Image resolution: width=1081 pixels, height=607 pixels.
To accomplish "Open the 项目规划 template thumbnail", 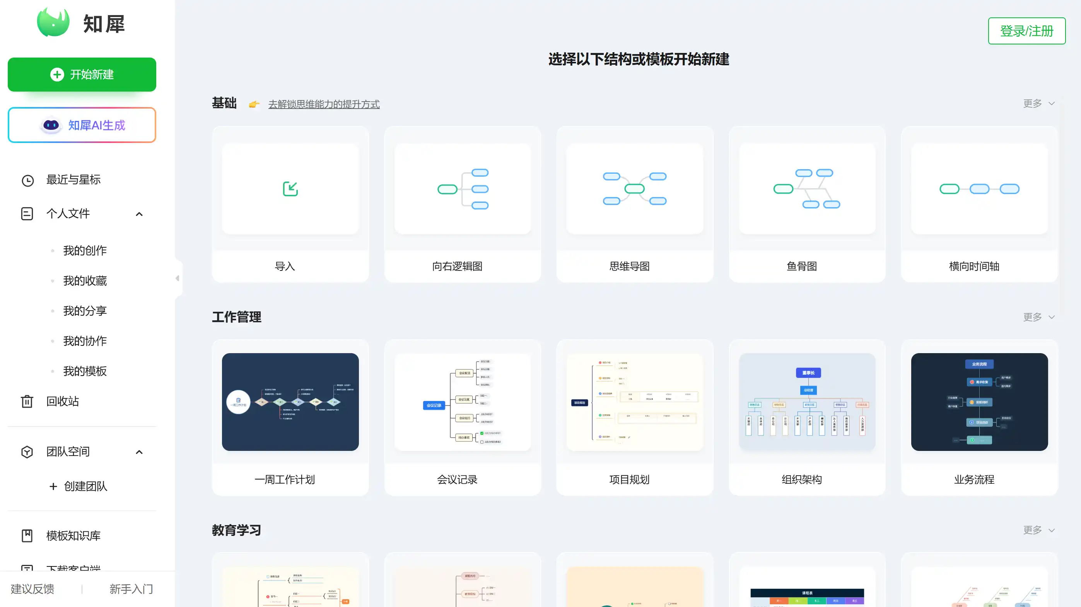I will point(635,402).
